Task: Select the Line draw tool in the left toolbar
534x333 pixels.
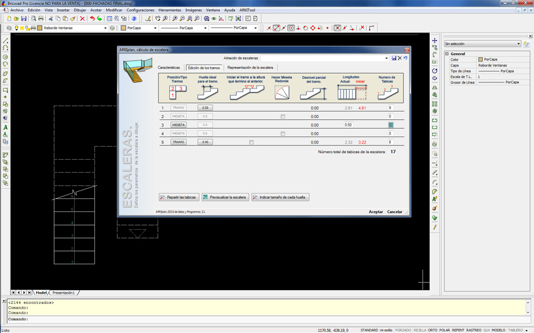Action: (x=5, y=40)
